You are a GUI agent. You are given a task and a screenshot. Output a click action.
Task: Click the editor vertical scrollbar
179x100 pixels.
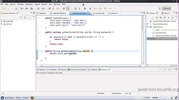142,40
